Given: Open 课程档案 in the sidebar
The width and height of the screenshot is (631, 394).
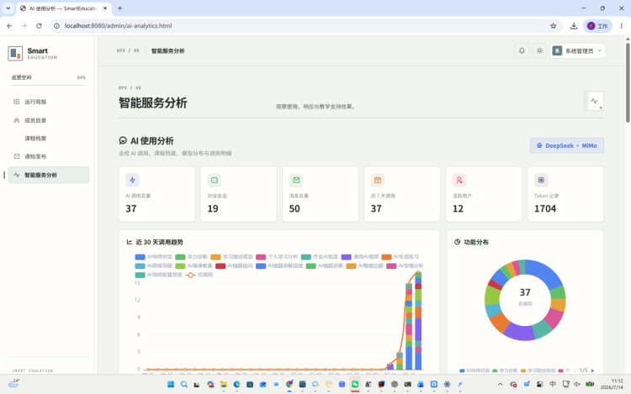Looking at the screenshot, I should (x=49, y=138).
